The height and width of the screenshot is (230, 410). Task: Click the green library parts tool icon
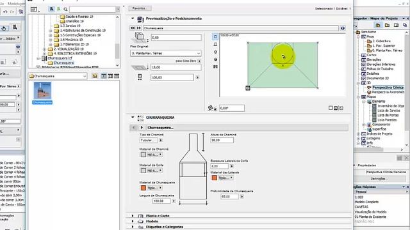[x=58, y=9]
